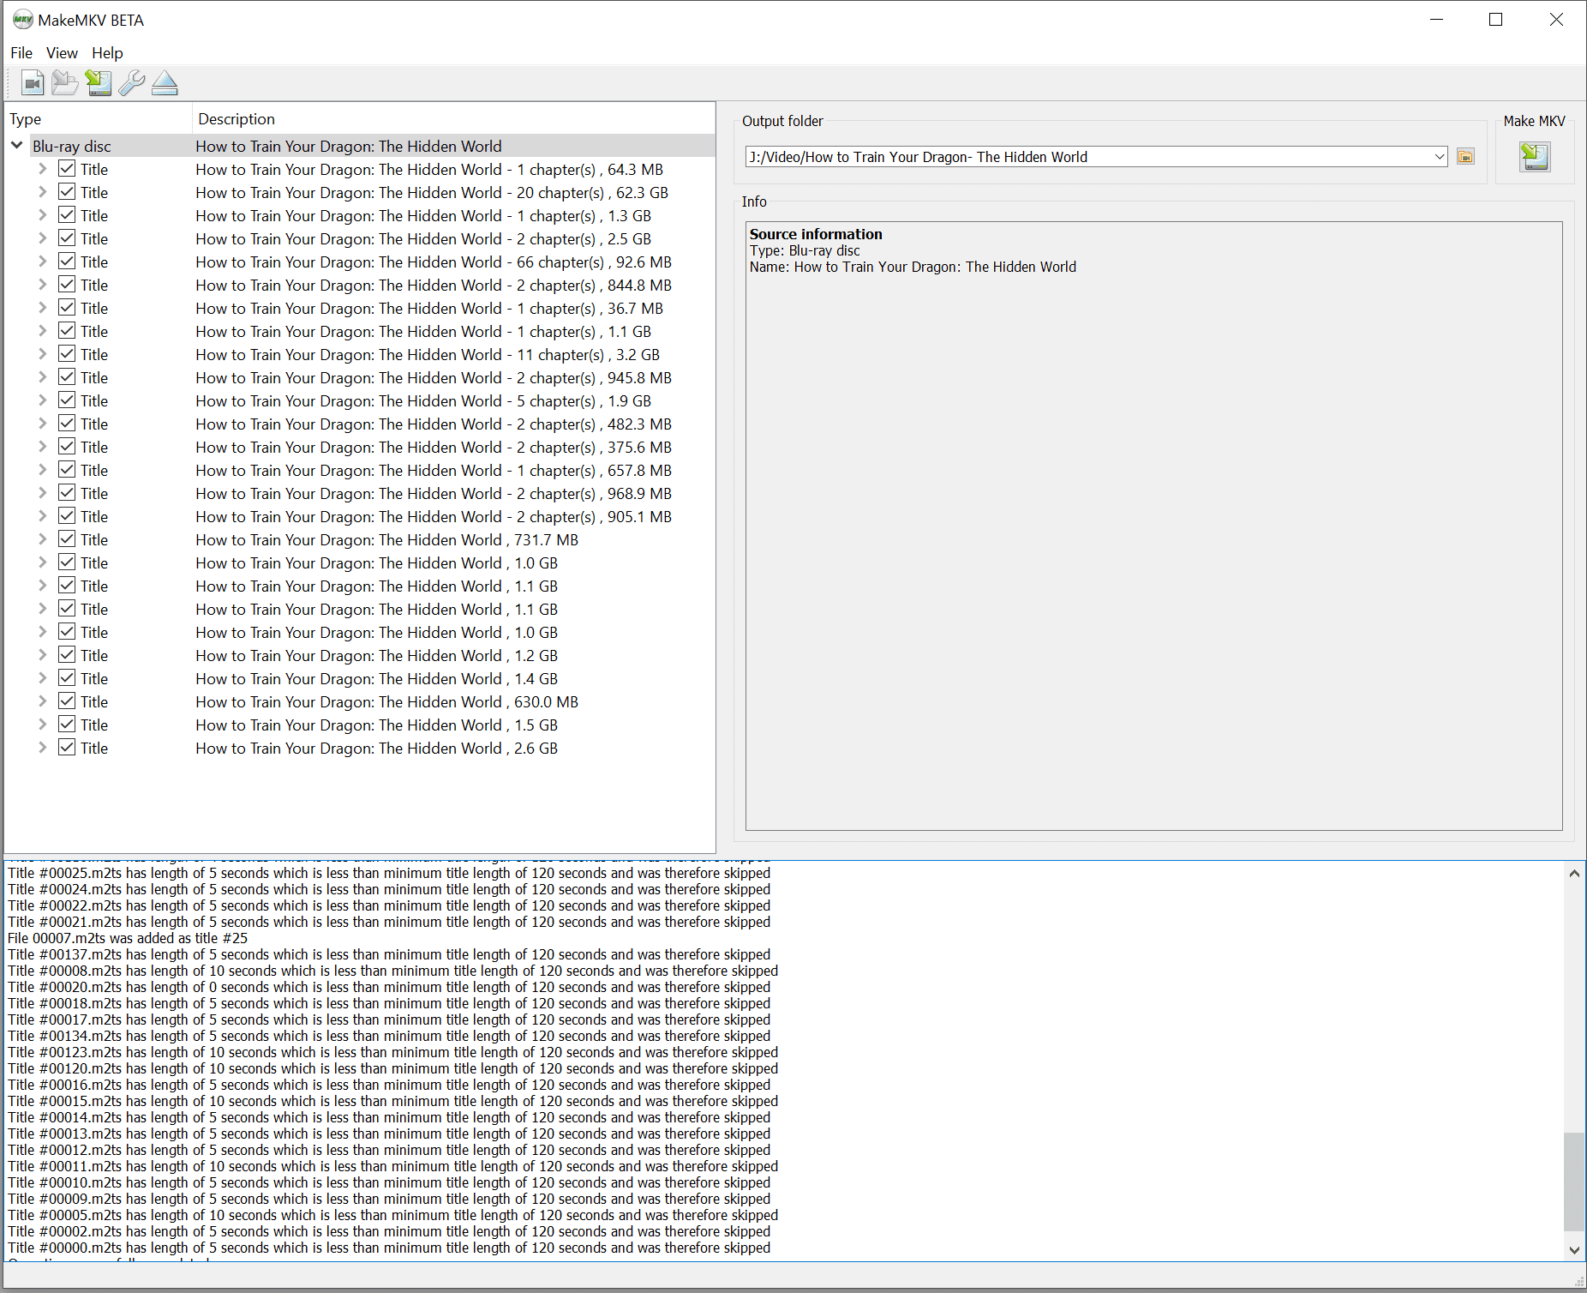Toggle checkbox for 731.7 MB title
This screenshot has height=1293, width=1587.
pyautogui.click(x=67, y=539)
